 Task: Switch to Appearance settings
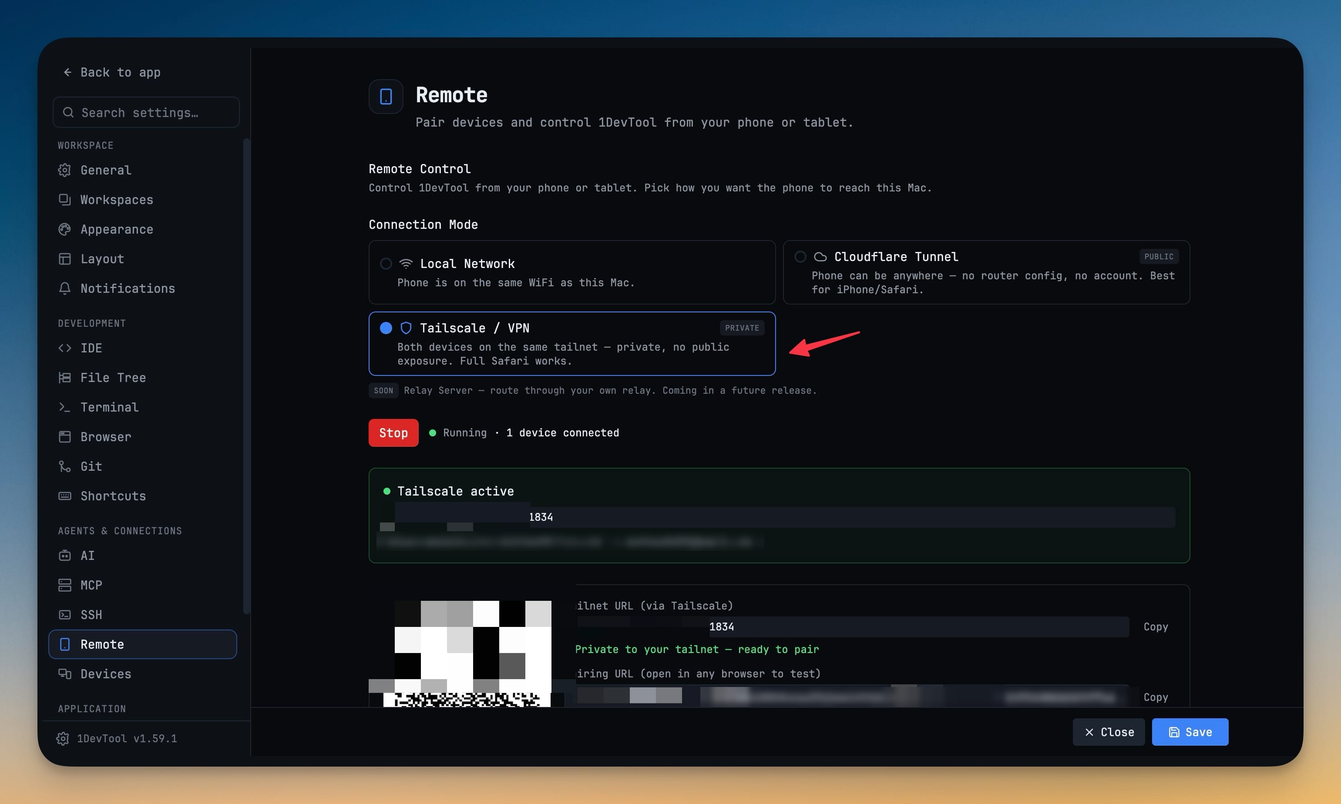(x=143, y=229)
